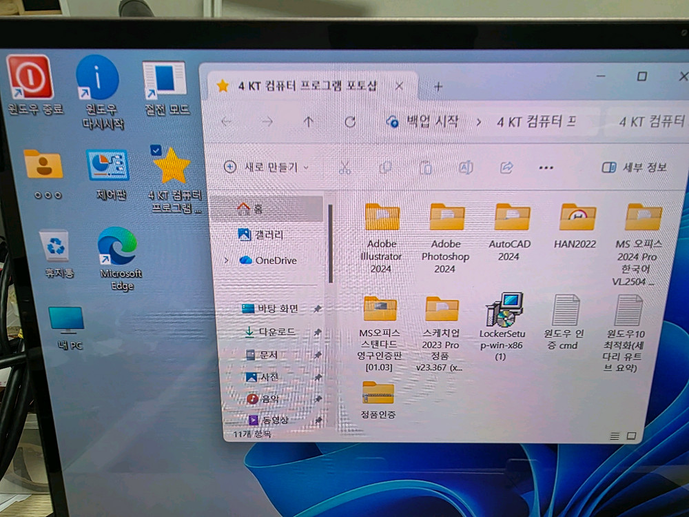Click the Share icon in the toolbar
This screenshot has width=689, height=517.
[x=507, y=167]
